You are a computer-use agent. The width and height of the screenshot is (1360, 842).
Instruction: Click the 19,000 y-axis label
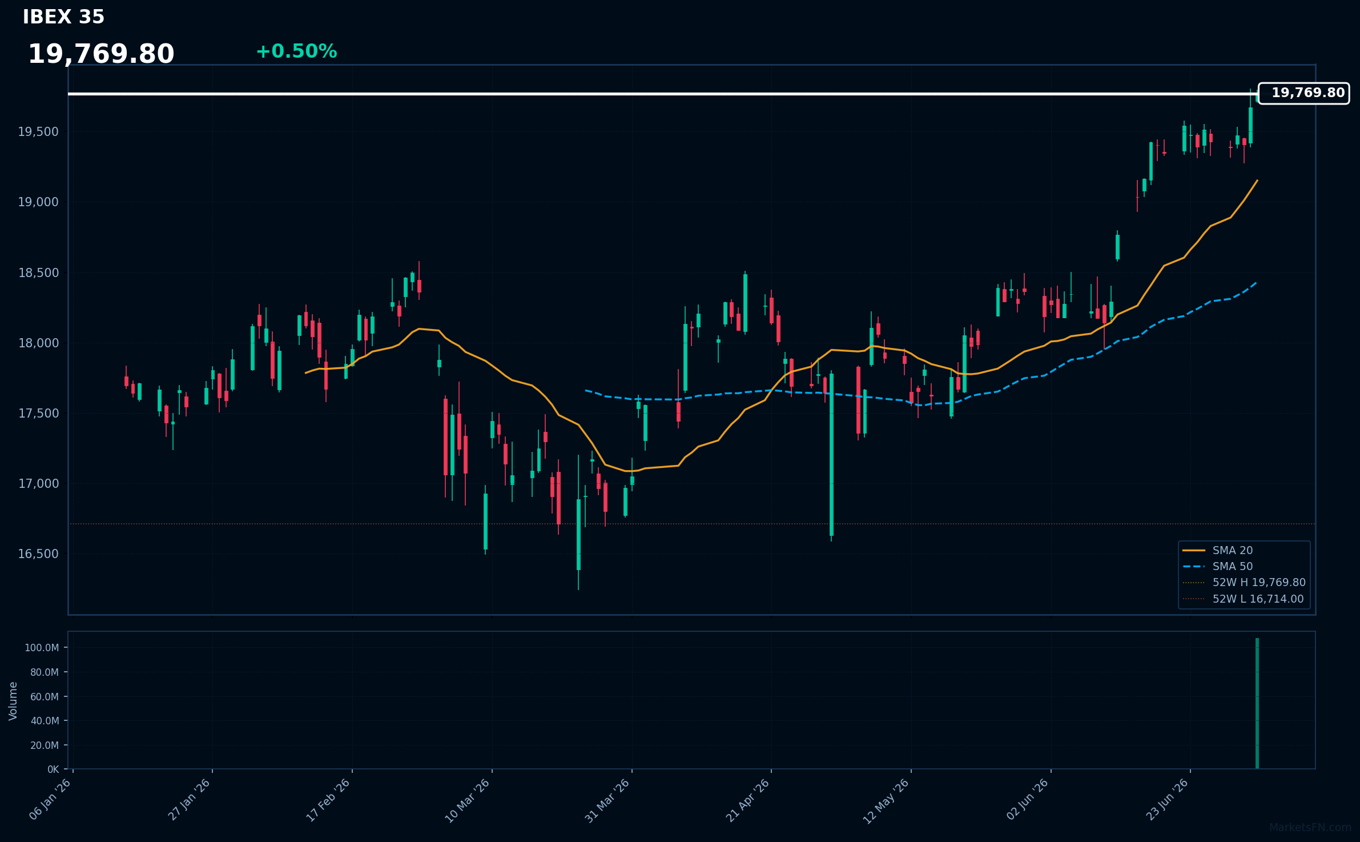pyautogui.click(x=38, y=202)
